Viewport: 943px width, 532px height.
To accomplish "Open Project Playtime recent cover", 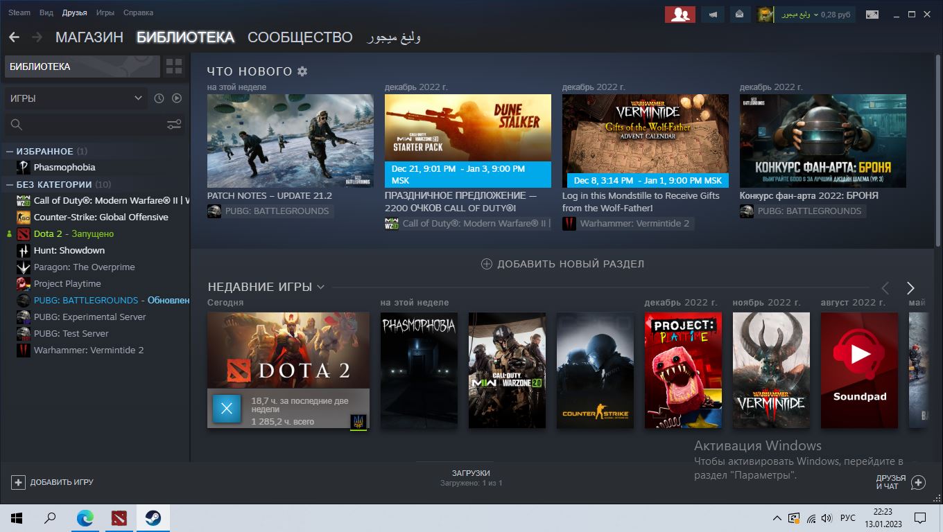I will coord(683,370).
